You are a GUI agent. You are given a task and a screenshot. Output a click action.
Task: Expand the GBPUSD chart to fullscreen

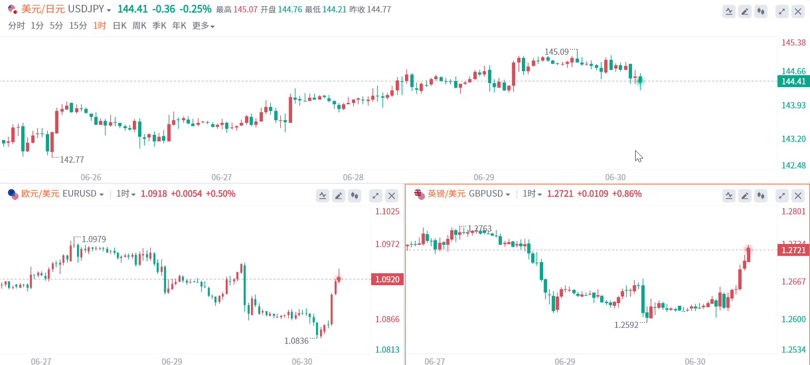click(782, 196)
